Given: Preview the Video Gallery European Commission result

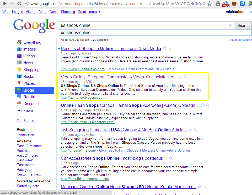Looking at the screenshot, I should (185, 77).
